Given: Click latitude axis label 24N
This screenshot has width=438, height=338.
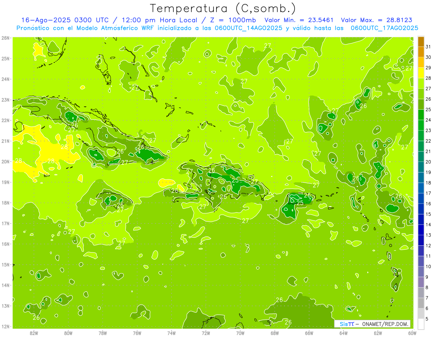Looking at the screenshot, I should point(6,79).
